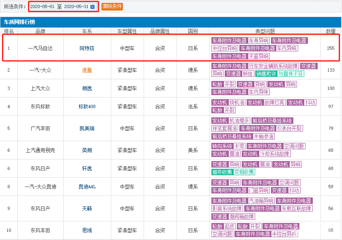This screenshot has width=342, height=240.
Task: Open the 奥迪A4L series link
Action: pos(87,187)
